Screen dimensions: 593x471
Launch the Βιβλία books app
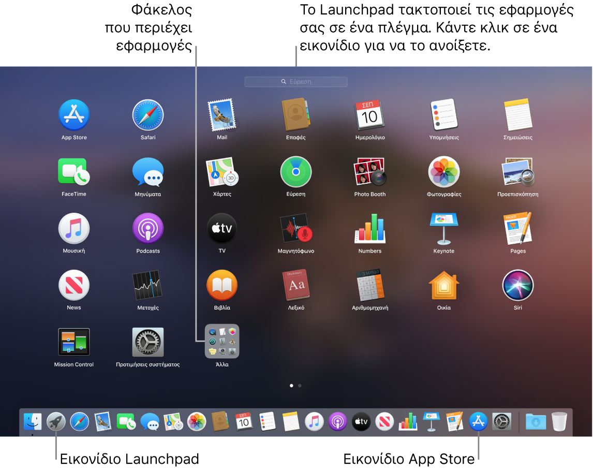coord(221,285)
